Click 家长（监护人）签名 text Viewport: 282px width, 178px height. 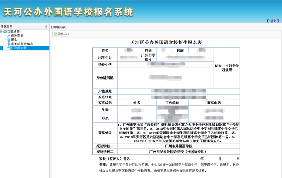[114, 159]
